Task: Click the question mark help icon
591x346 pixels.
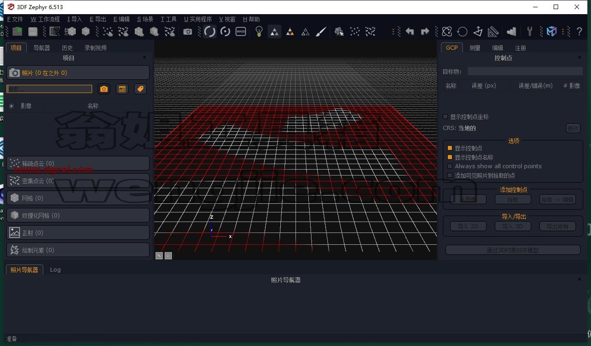Action: (x=579, y=31)
